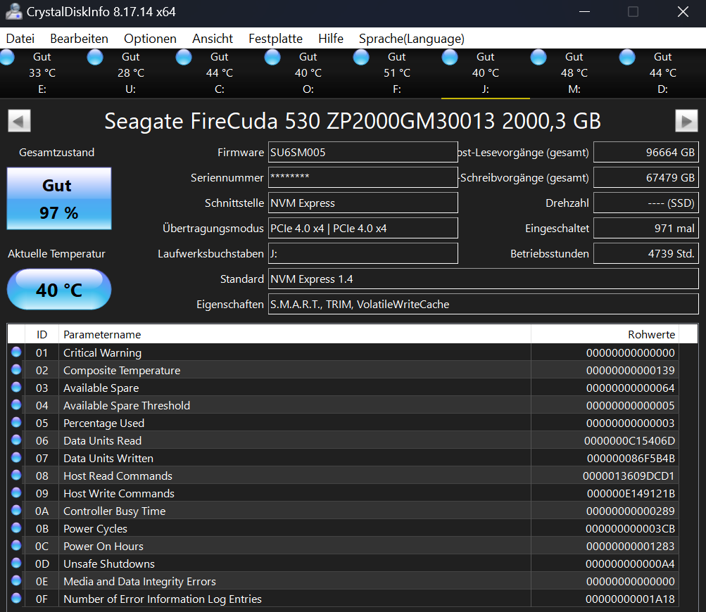Click status orb of Composite Temperature row
The image size is (706, 612).
(x=16, y=369)
